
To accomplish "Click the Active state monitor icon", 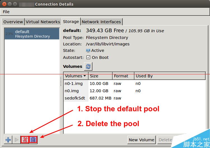I will (88, 50).
